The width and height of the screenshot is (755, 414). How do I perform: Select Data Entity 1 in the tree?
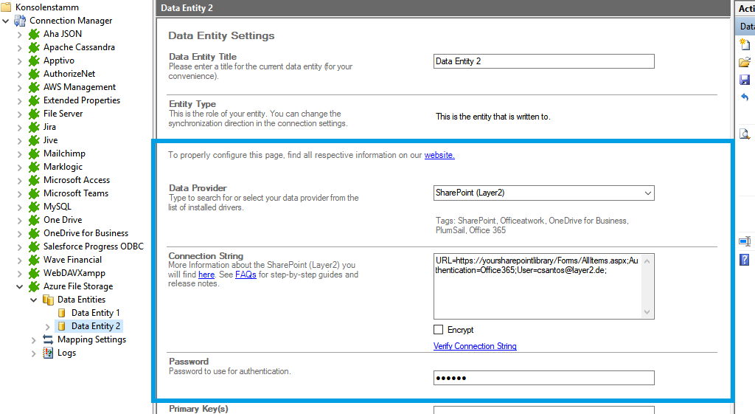pos(95,313)
